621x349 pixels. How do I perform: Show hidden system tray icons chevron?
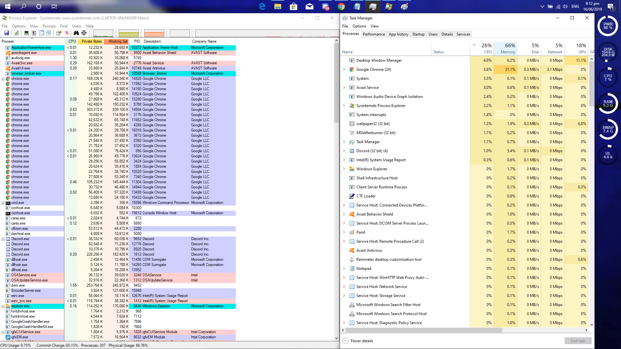point(542,6)
